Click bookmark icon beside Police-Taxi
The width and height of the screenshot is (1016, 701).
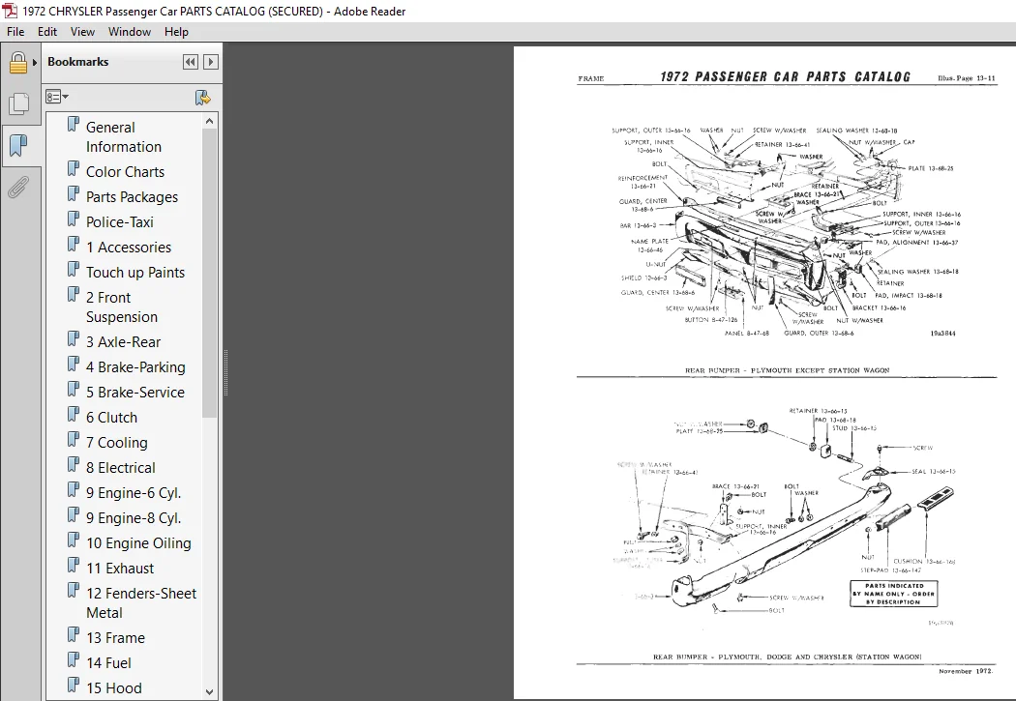point(74,220)
